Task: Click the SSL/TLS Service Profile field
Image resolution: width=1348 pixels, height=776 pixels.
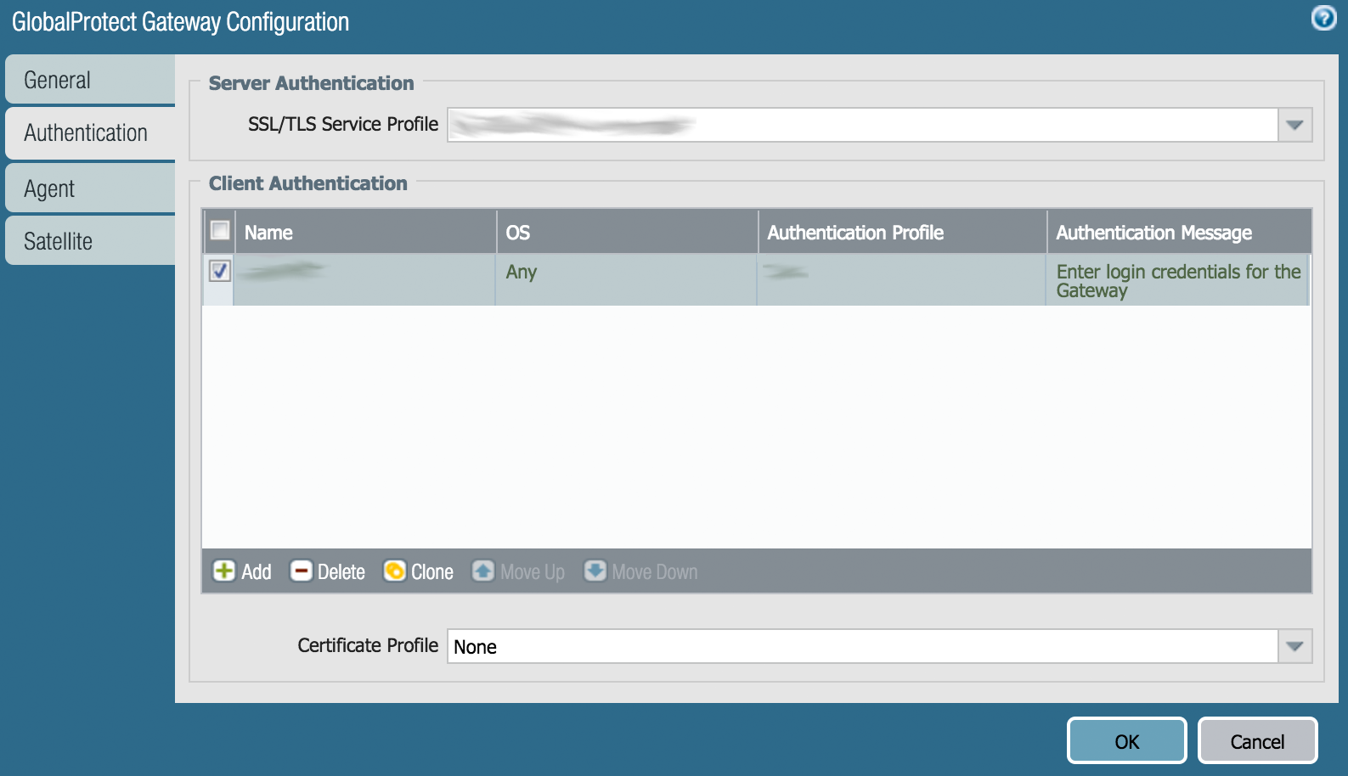Action: tap(863, 125)
